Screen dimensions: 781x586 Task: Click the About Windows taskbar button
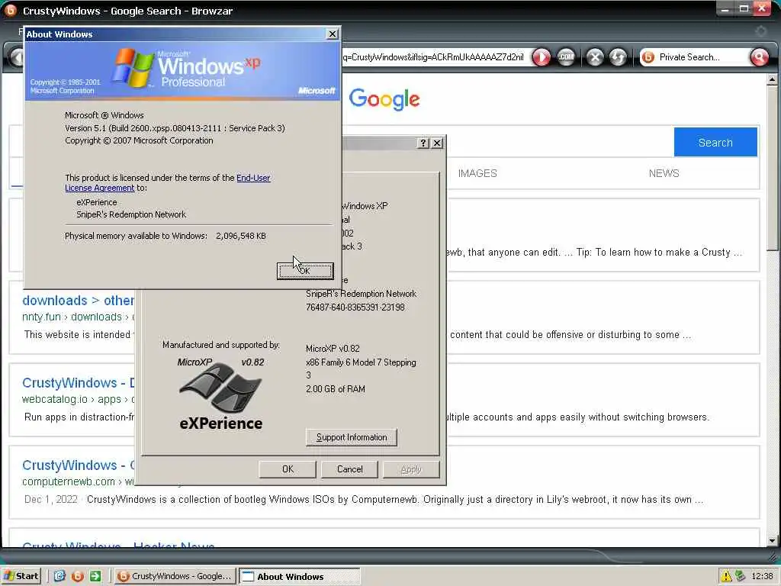click(299, 576)
